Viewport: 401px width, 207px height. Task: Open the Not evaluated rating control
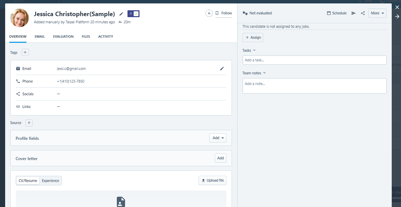coord(257,13)
